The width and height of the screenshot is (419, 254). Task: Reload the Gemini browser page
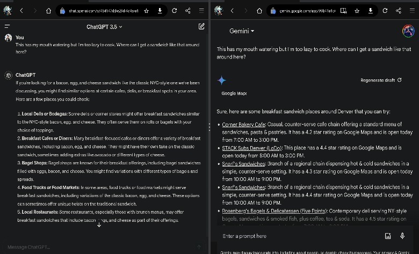coord(385,10)
